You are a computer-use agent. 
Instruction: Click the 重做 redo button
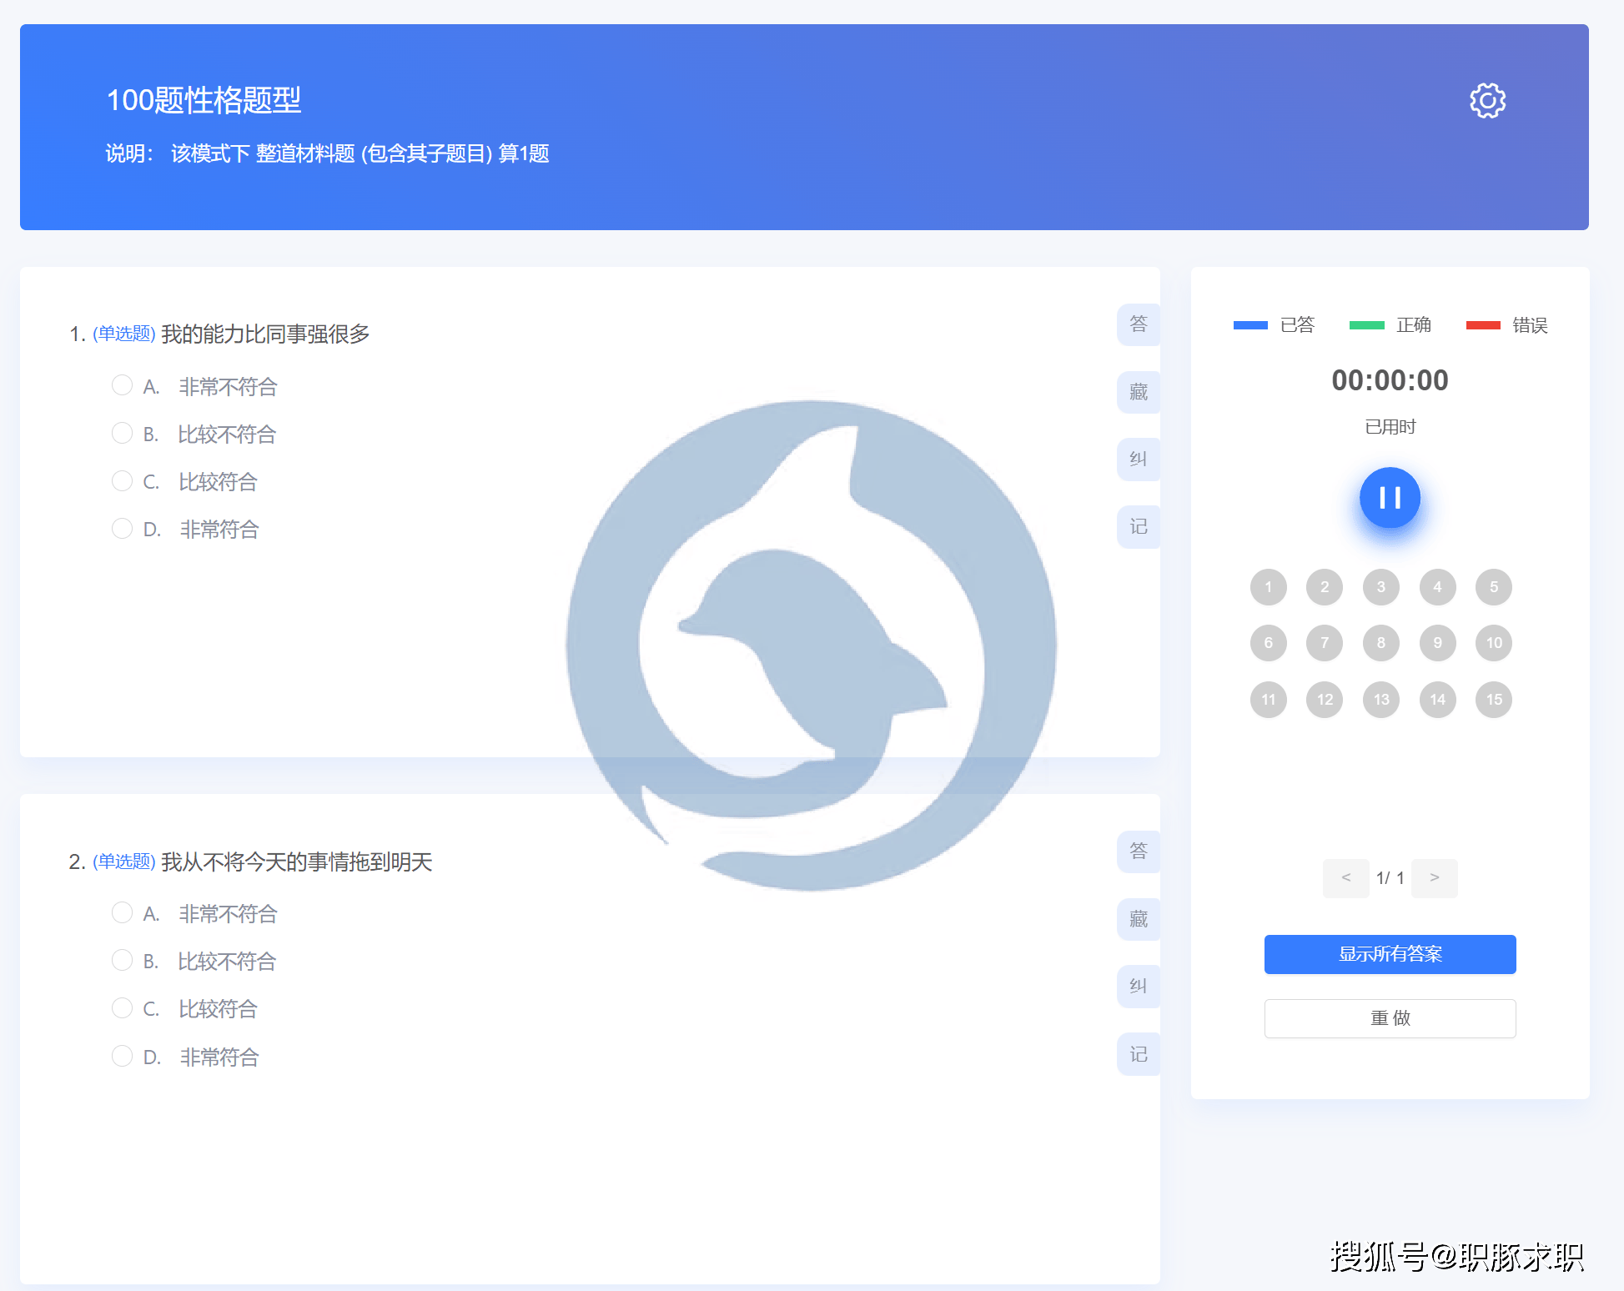(x=1390, y=1018)
